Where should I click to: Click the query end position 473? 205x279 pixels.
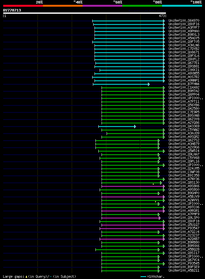[162, 16]
